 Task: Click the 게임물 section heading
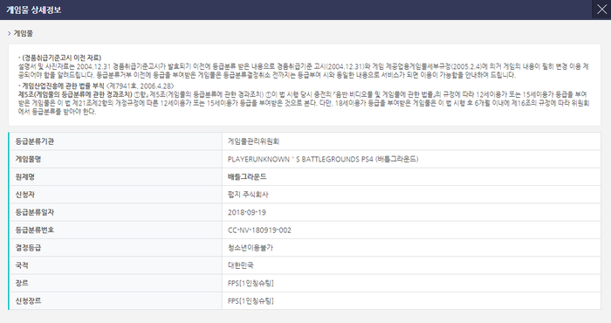click(24, 33)
